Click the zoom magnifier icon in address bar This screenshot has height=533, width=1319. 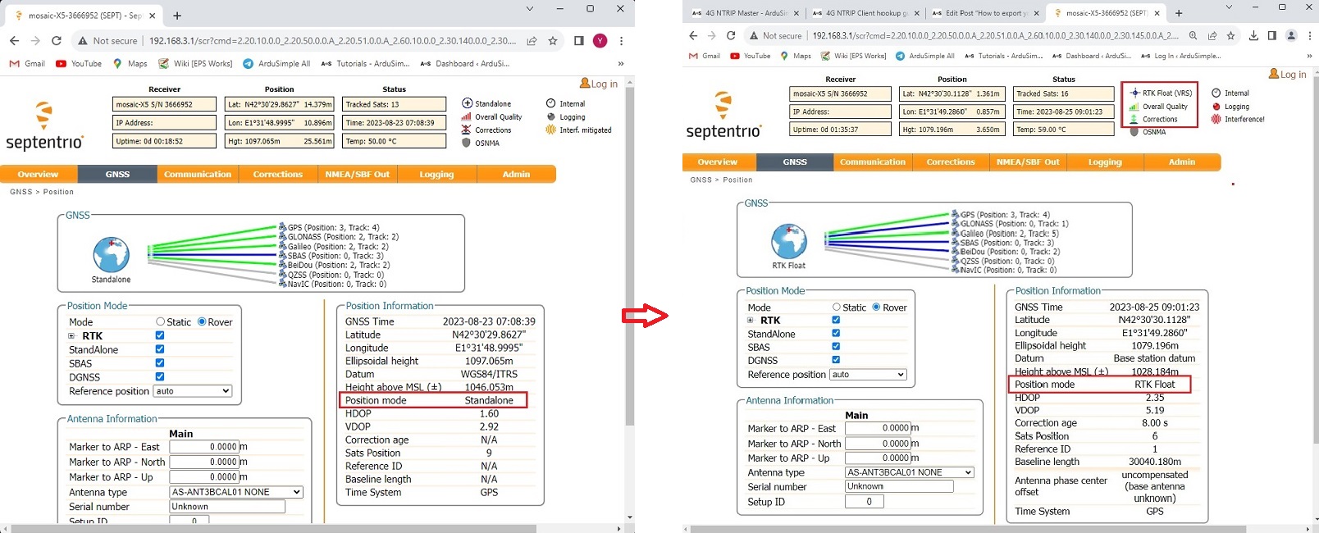pos(1193,35)
